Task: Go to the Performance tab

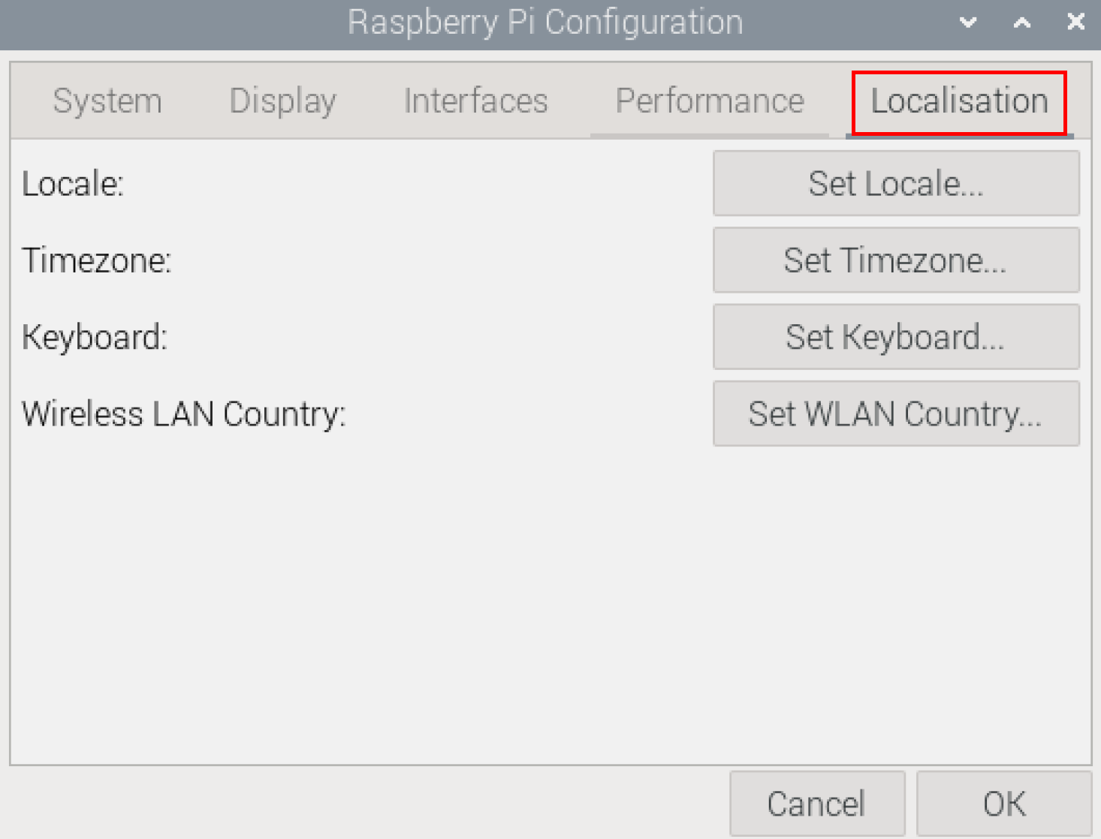Action: coord(710,101)
